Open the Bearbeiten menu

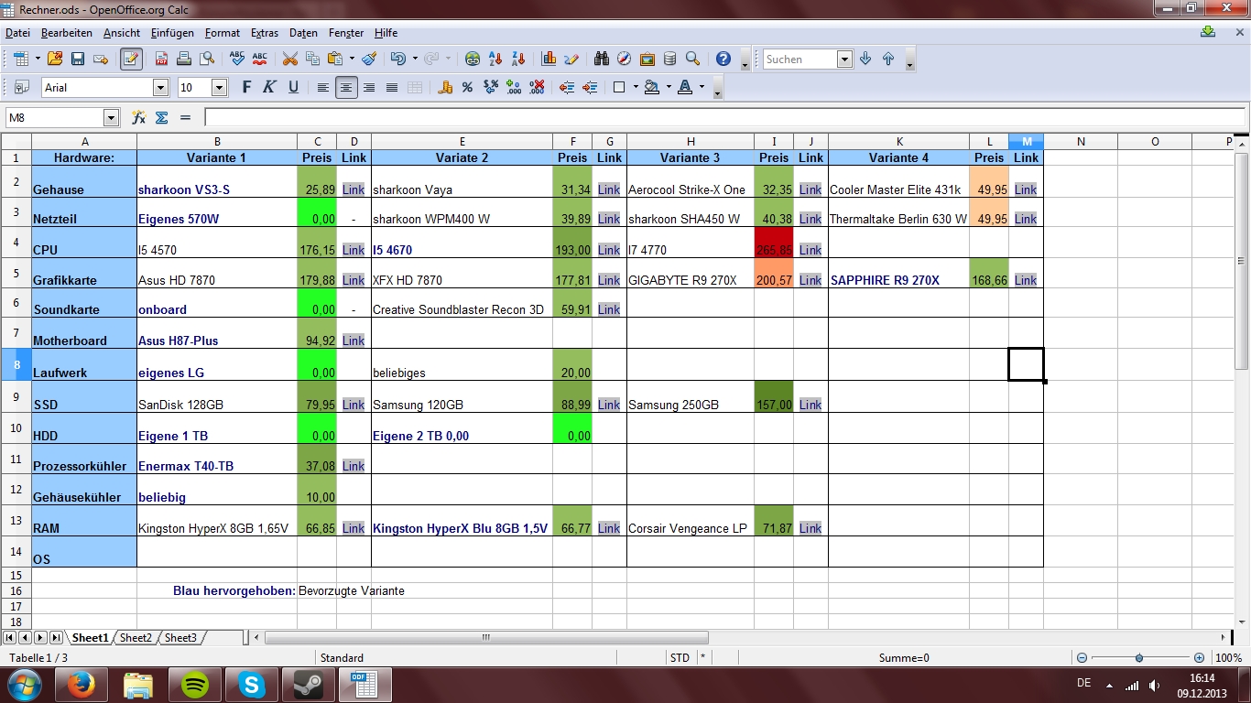67,33
